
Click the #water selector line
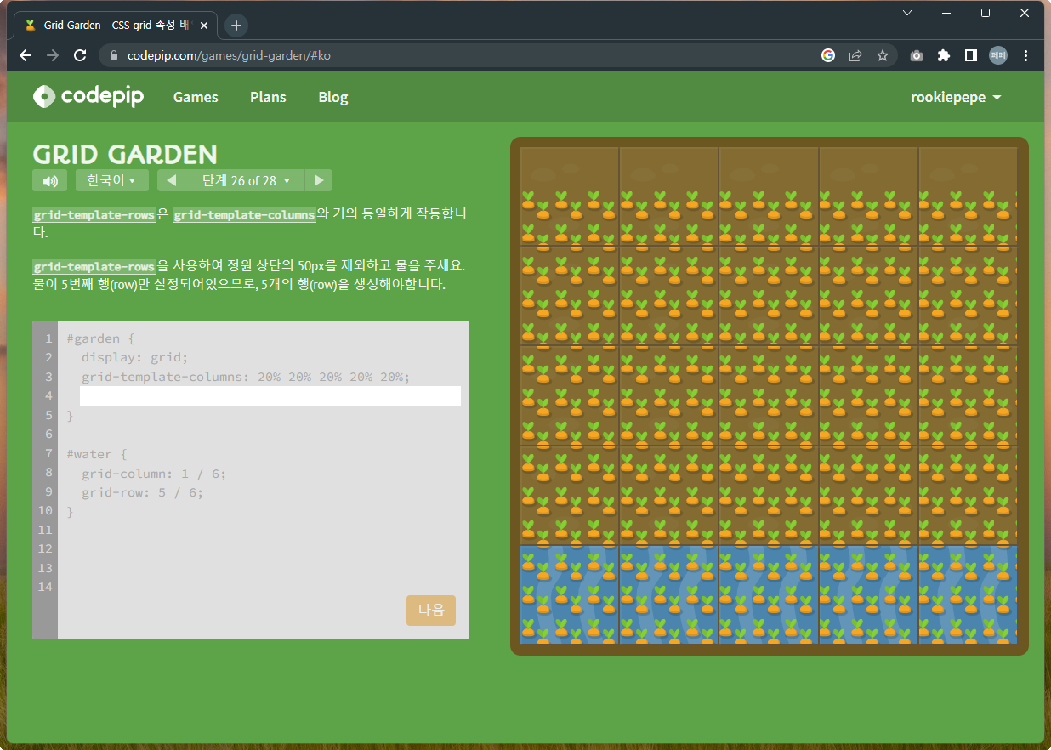(x=96, y=454)
